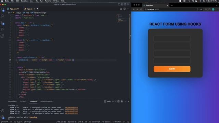Switch to the Output panel tab
219x123 pixels.
[x=23, y=101]
